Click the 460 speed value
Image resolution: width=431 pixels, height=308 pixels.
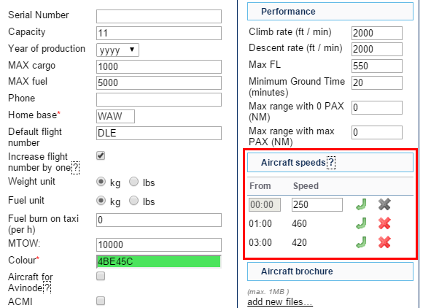(299, 223)
